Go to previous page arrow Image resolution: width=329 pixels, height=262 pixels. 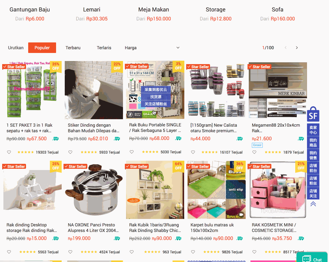click(286, 48)
